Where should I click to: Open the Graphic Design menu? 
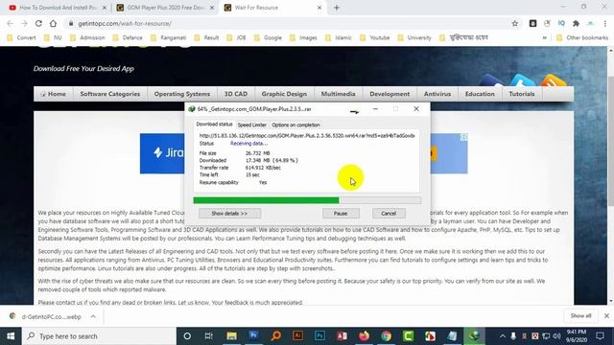(x=284, y=94)
